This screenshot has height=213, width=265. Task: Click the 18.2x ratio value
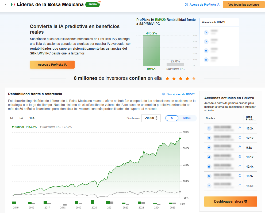(x=249, y=128)
